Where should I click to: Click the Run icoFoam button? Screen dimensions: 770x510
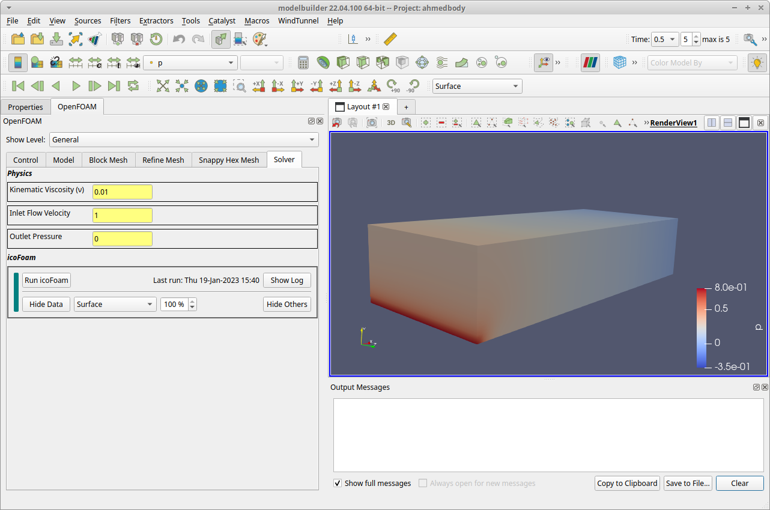click(46, 280)
